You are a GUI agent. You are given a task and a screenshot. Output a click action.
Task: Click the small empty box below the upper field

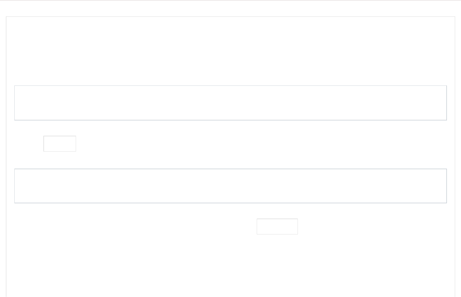[x=60, y=144]
